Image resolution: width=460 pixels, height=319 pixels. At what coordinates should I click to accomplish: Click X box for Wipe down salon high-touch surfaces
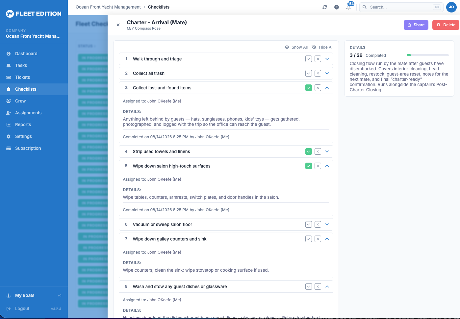pyautogui.click(x=318, y=166)
